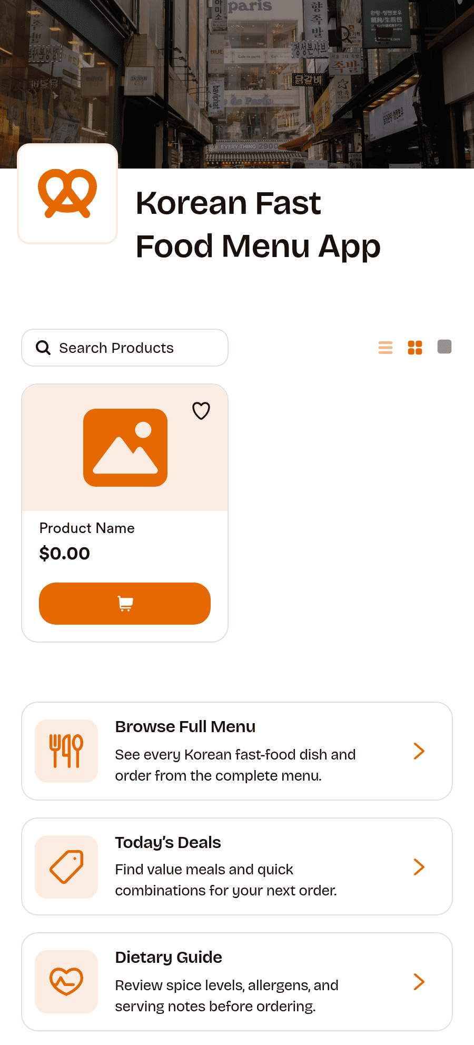
Task: Click the Korean street header banner image
Action: [x=237, y=84]
